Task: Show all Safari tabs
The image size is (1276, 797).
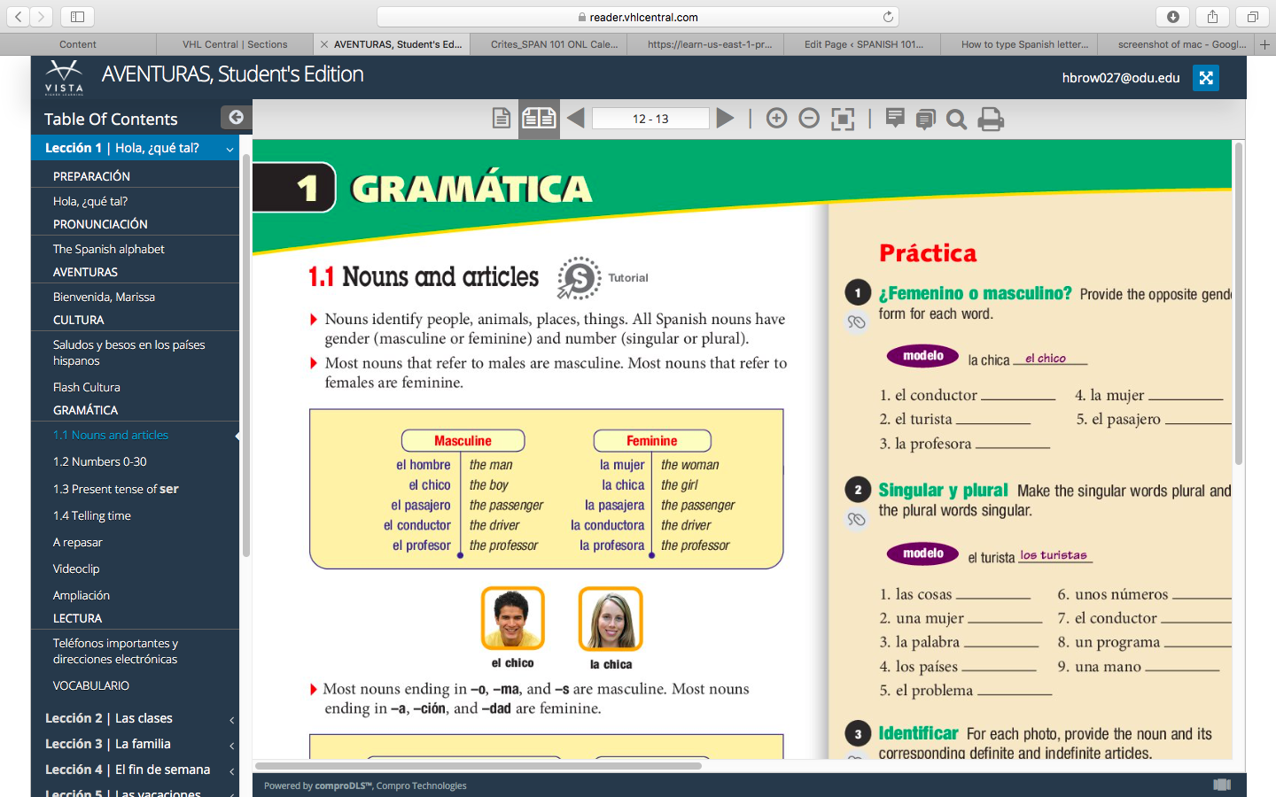Action: click(1252, 17)
